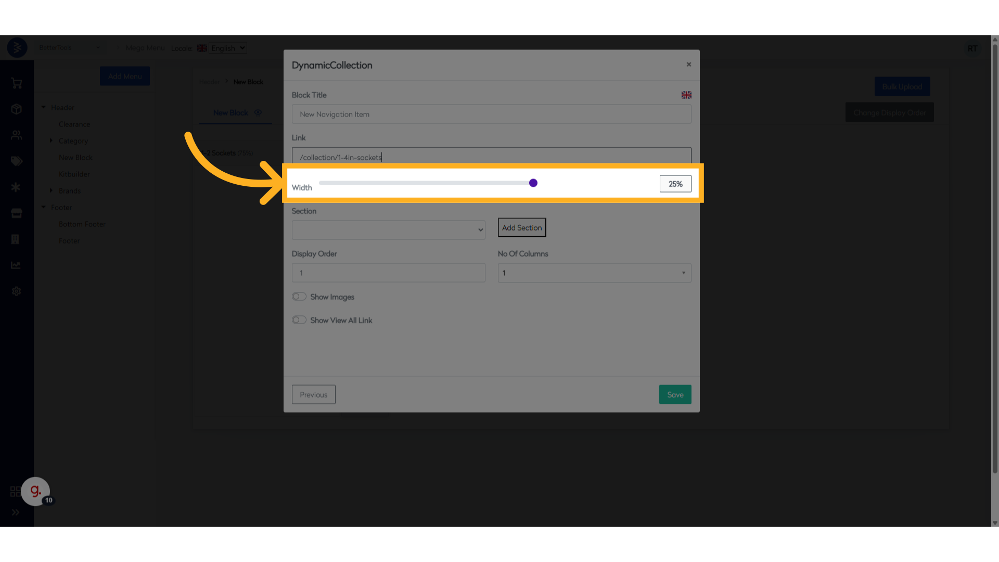Select the New Block tab

click(x=230, y=113)
